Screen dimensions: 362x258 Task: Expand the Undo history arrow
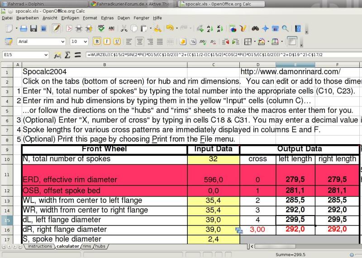point(177,28)
